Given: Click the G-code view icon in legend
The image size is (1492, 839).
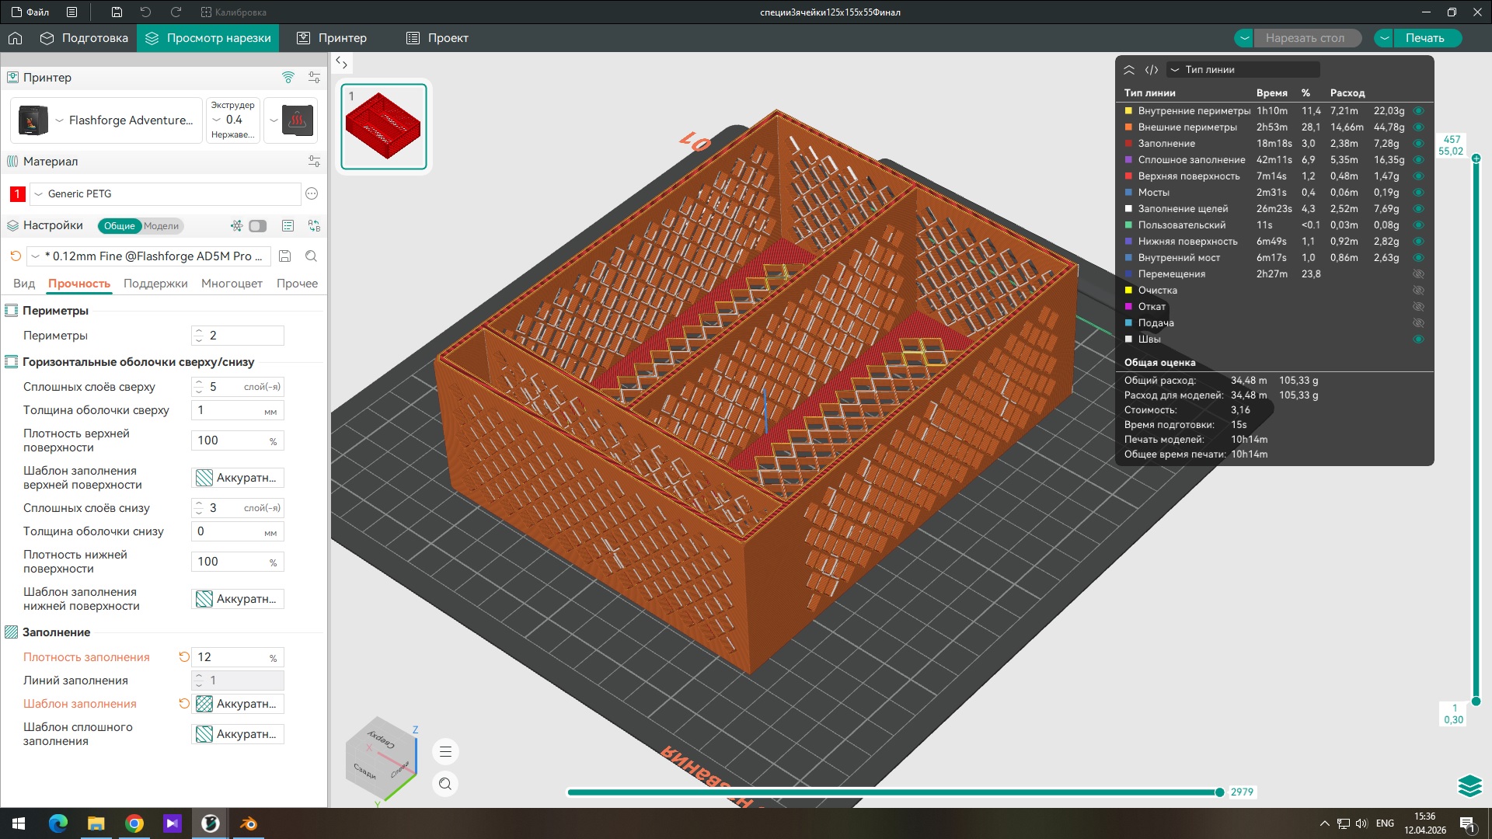Looking at the screenshot, I should click(1152, 69).
